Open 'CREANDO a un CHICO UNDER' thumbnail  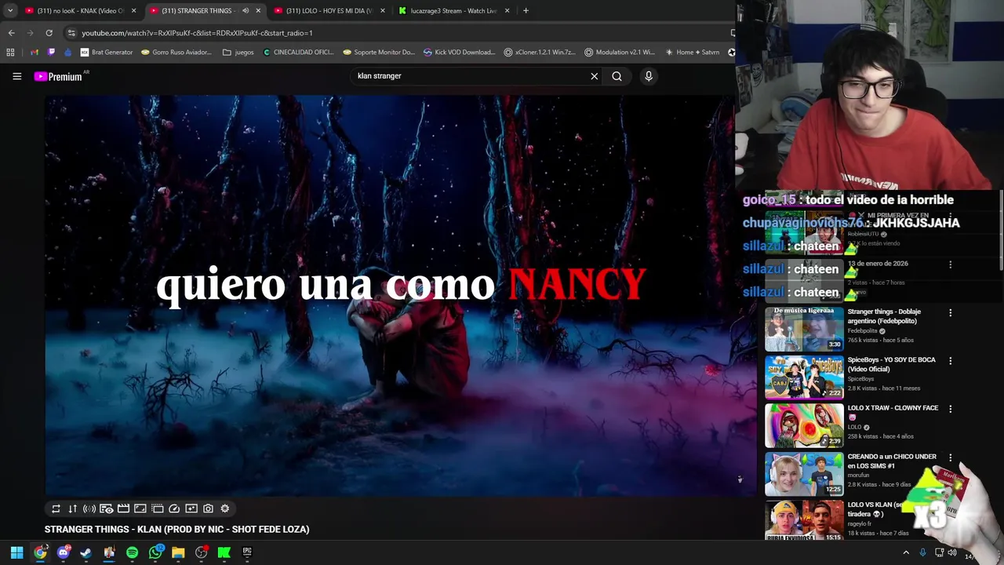804,473
